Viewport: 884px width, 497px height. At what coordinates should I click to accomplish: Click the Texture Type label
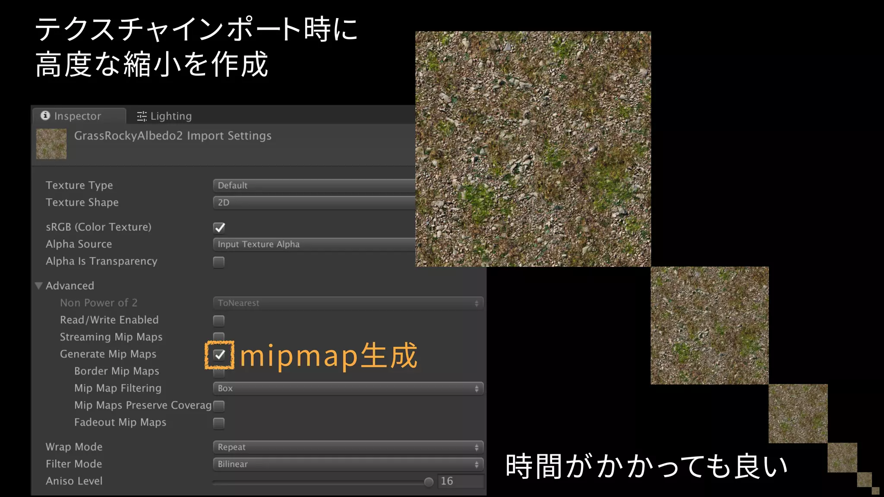(x=79, y=186)
